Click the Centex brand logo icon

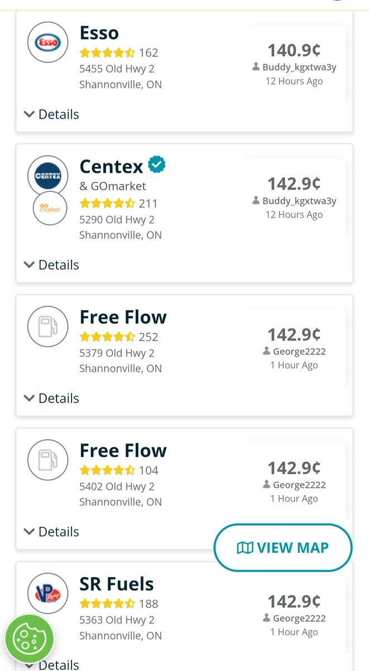click(48, 176)
